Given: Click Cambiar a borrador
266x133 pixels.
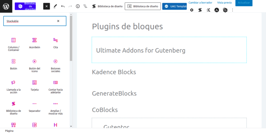Looking at the screenshot, I should pyautogui.click(x=200, y=2).
